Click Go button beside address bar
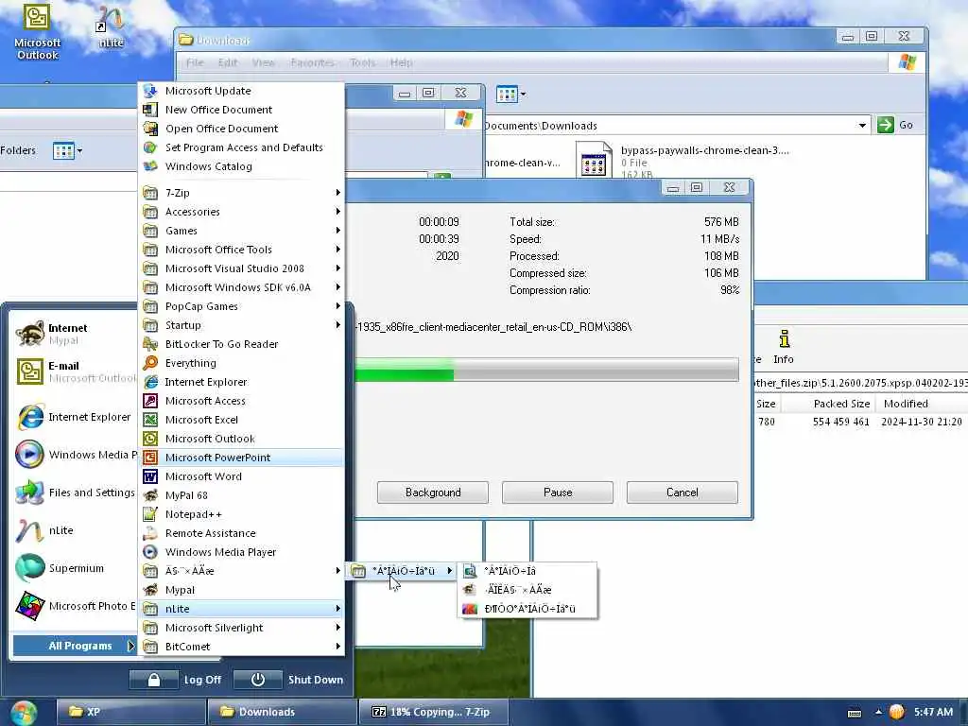 (x=896, y=125)
